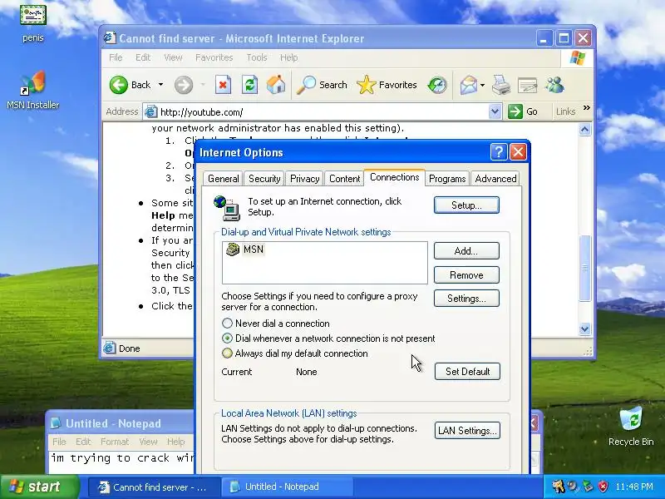Screen dimensions: 665x499
Task: Select the 'penis' desktop file icon
Action: click(32, 24)
